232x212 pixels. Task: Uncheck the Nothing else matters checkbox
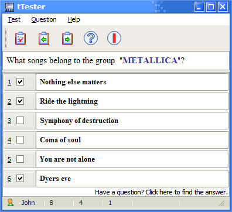coord(21,82)
